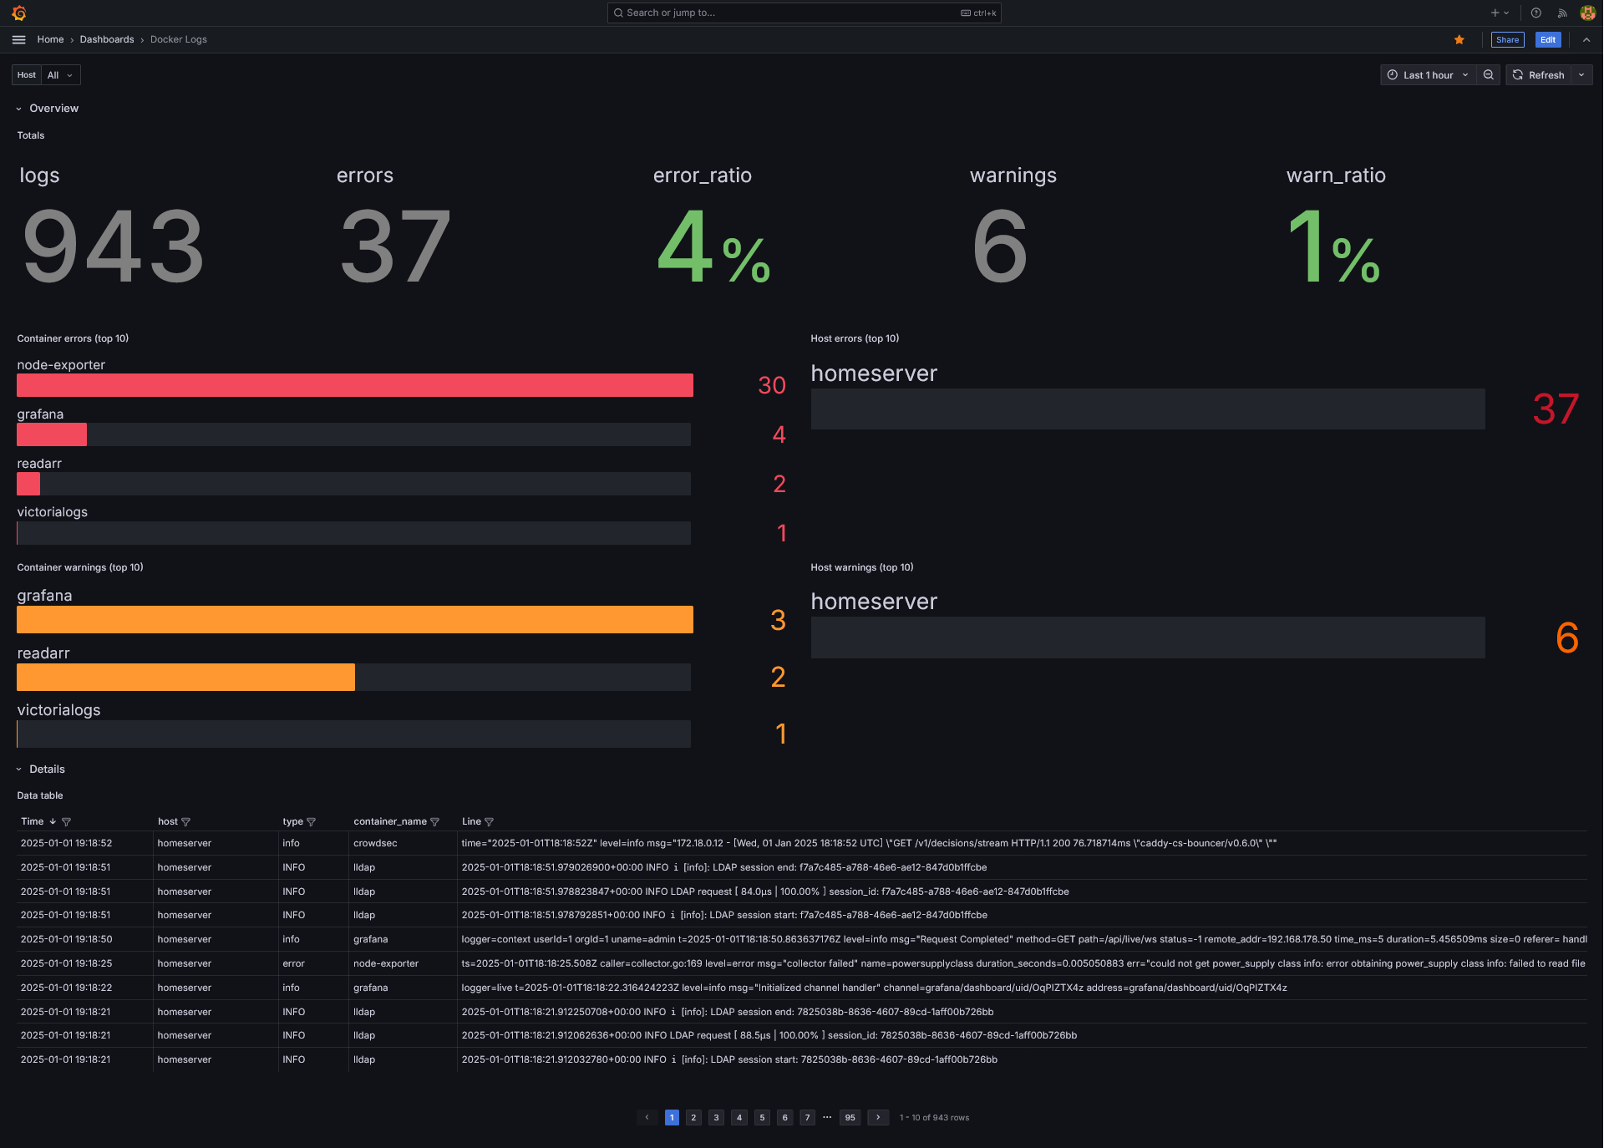Click the zoom out time range icon
The width and height of the screenshot is (1604, 1148).
pyautogui.click(x=1488, y=75)
